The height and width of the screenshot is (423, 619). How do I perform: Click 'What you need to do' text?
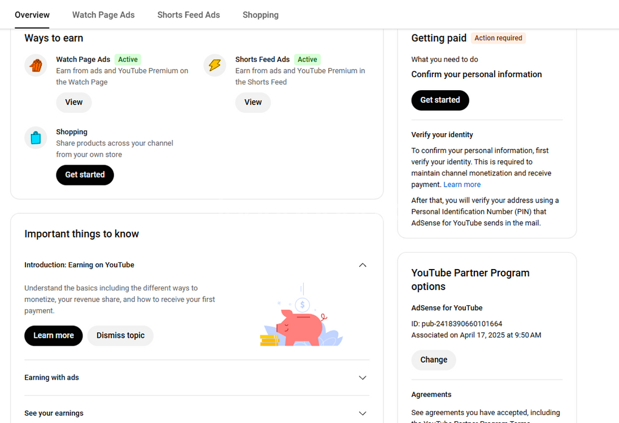pos(444,60)
